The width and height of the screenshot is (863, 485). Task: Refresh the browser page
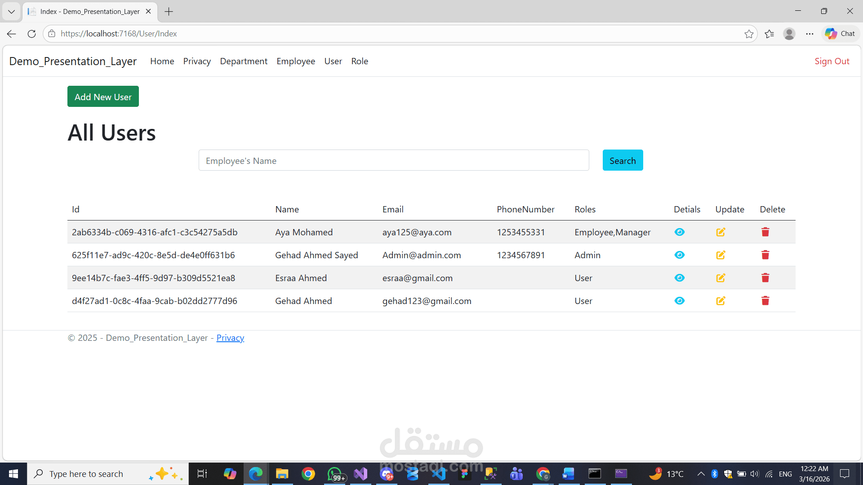pos(31,34)
